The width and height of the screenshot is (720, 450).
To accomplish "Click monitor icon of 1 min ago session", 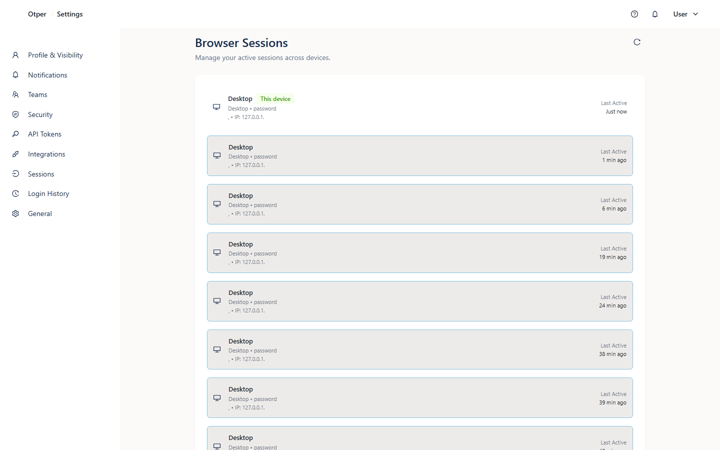I will coord(217,155).
